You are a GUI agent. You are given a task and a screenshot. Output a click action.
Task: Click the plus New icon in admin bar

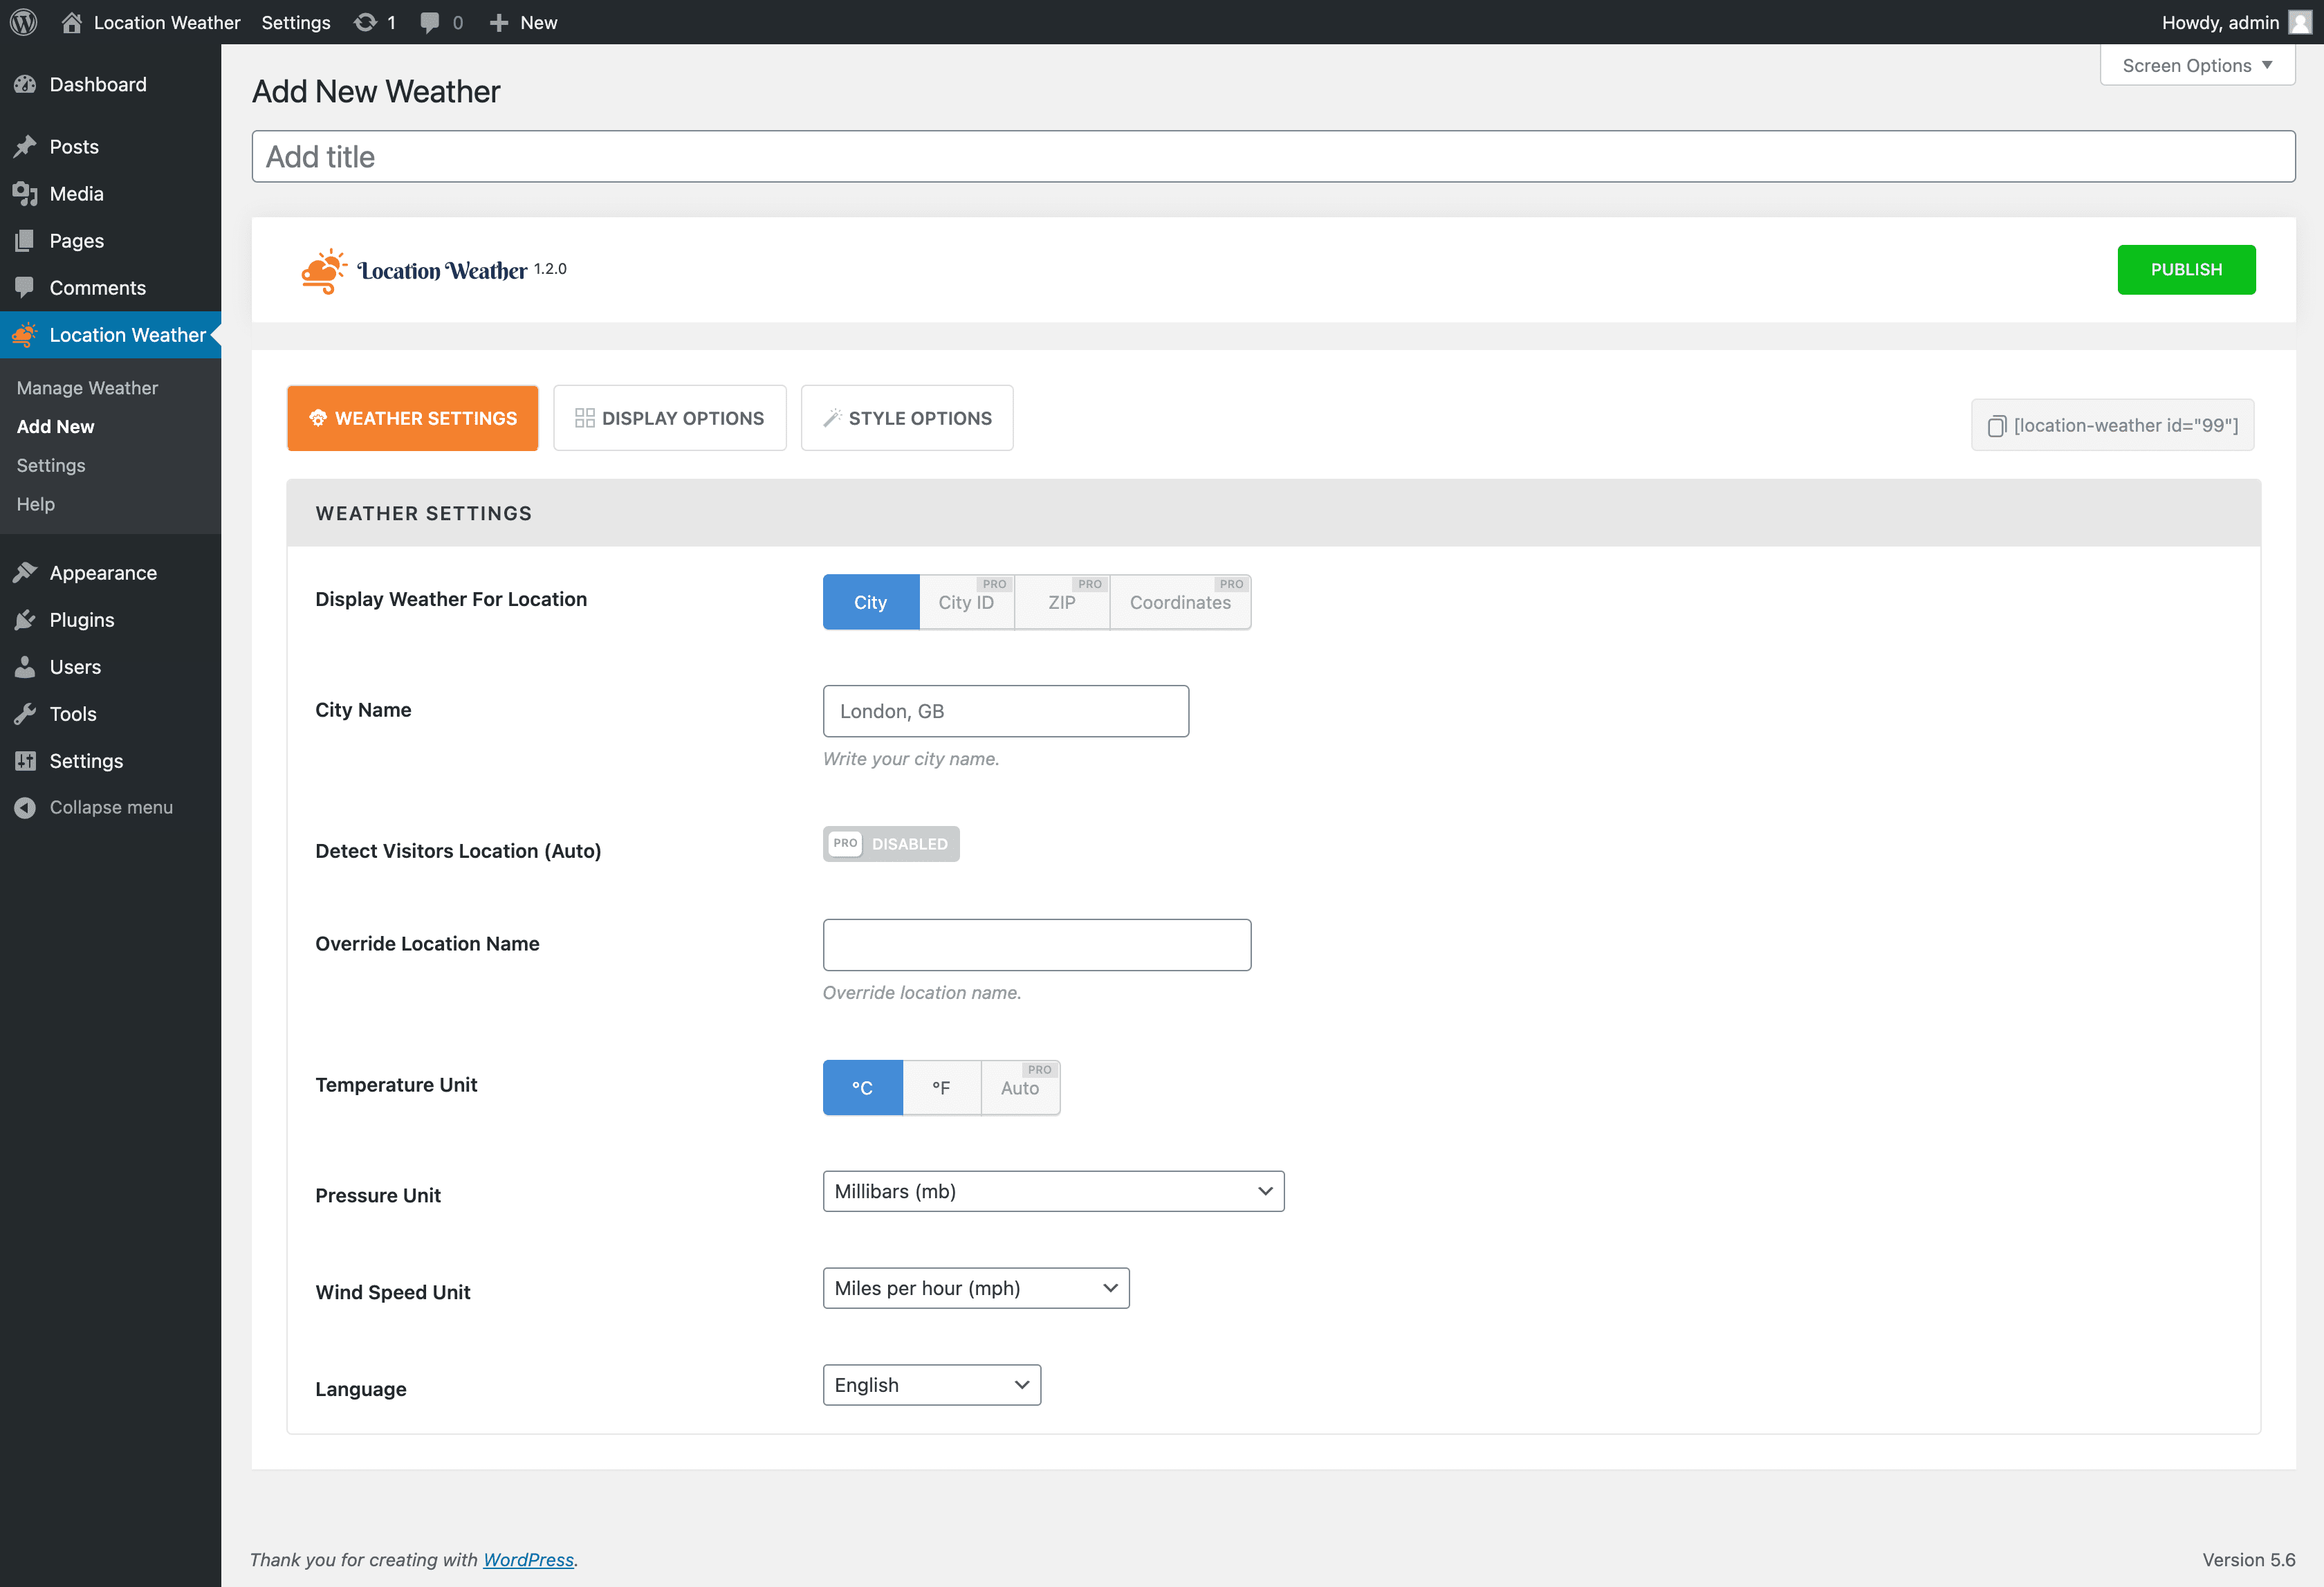(x=499, y=22)
